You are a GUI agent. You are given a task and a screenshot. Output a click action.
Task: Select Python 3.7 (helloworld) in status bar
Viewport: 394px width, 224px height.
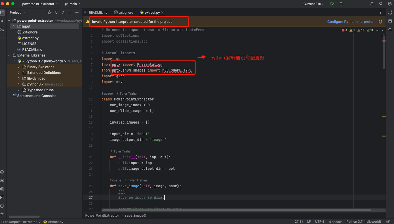tap(364, 222)
